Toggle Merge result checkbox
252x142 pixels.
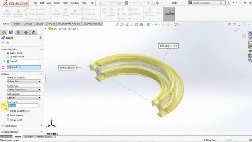pos(8,120)
